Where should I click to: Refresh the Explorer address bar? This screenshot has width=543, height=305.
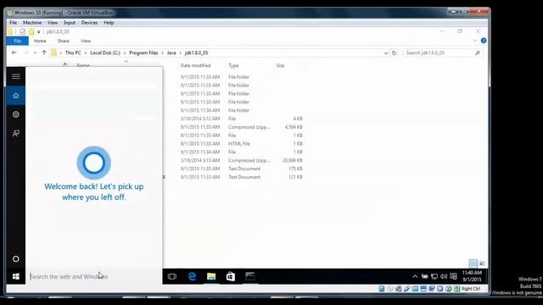coord(394,53)
